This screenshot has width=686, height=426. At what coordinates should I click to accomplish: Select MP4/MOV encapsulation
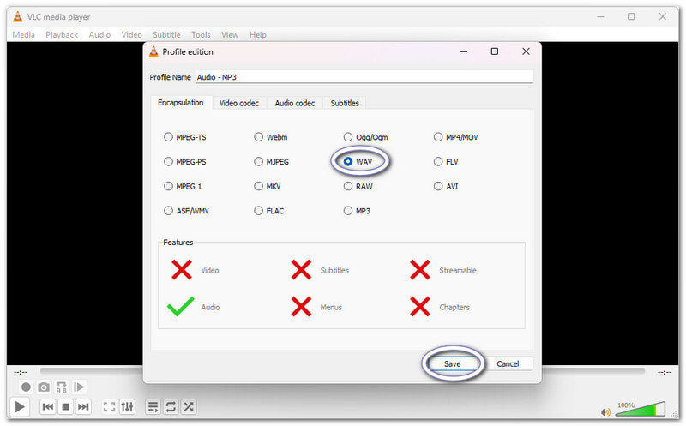click(x=456, y=137)
